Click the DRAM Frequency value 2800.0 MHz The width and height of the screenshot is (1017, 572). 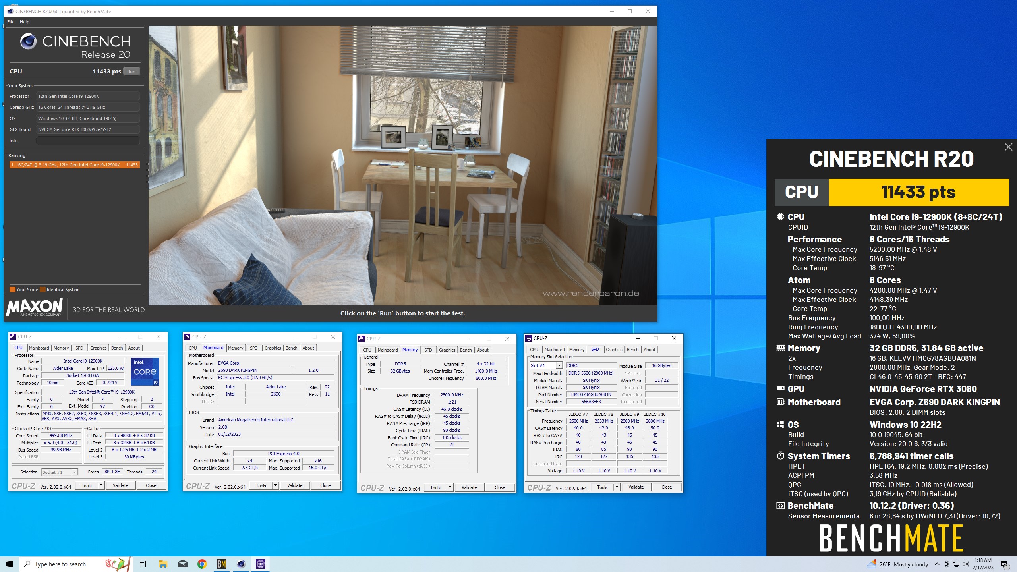click(x=452, y=395)
